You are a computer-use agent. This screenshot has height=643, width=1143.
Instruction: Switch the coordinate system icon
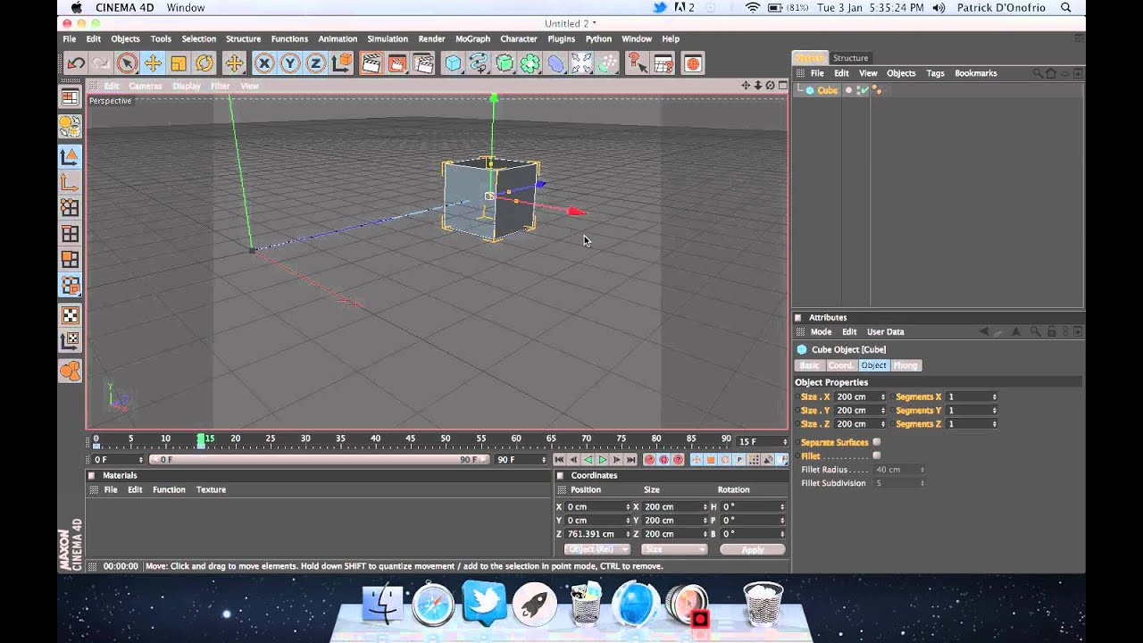[x=341, y=63]
